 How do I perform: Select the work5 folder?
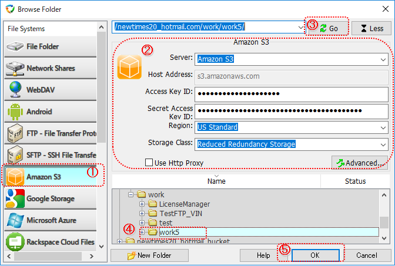click(169, 232)
